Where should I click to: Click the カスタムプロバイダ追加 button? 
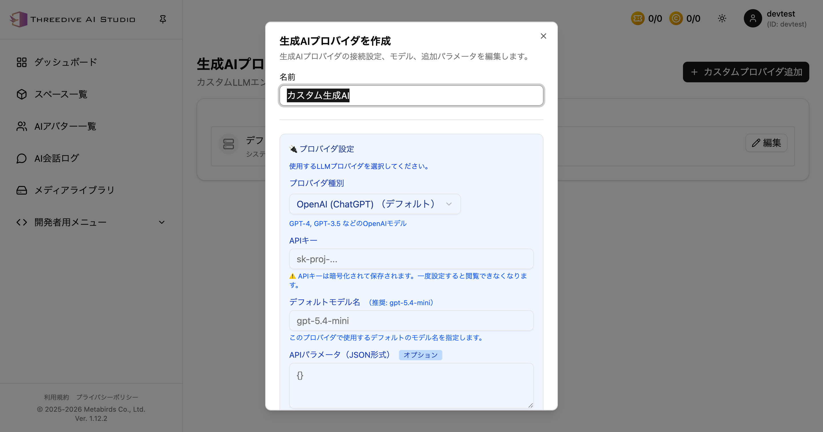pos(746,72)
